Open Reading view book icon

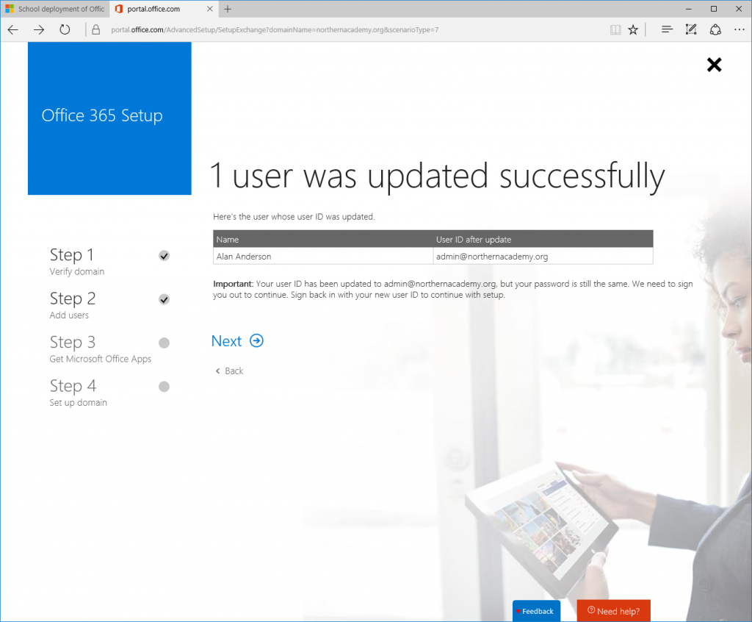click(615, 30)
